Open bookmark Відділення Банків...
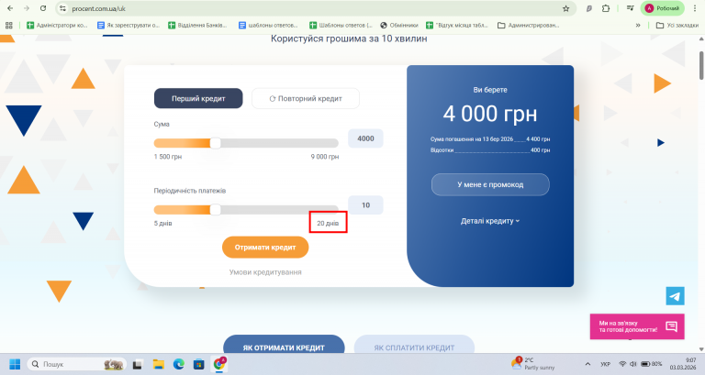Viewport: 705px width, 375px height. pos(198,25)
